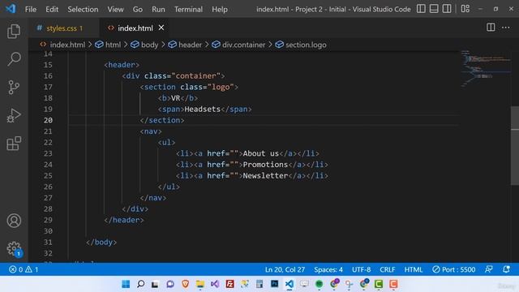Expand the html breadcrumb item
The width and height of the screenshot is (519, 292).
pos(108,45)
